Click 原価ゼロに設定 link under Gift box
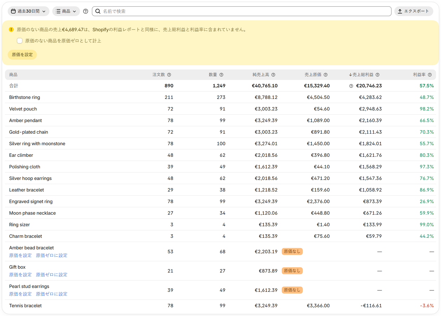 [x=52, y=275]
